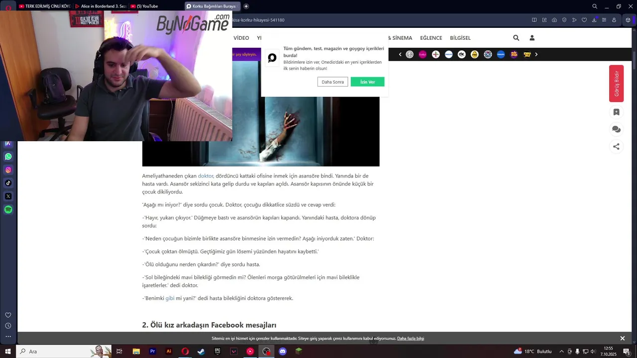Open notification center in system tray
637x358 pixels.
(x=627, y=352)
